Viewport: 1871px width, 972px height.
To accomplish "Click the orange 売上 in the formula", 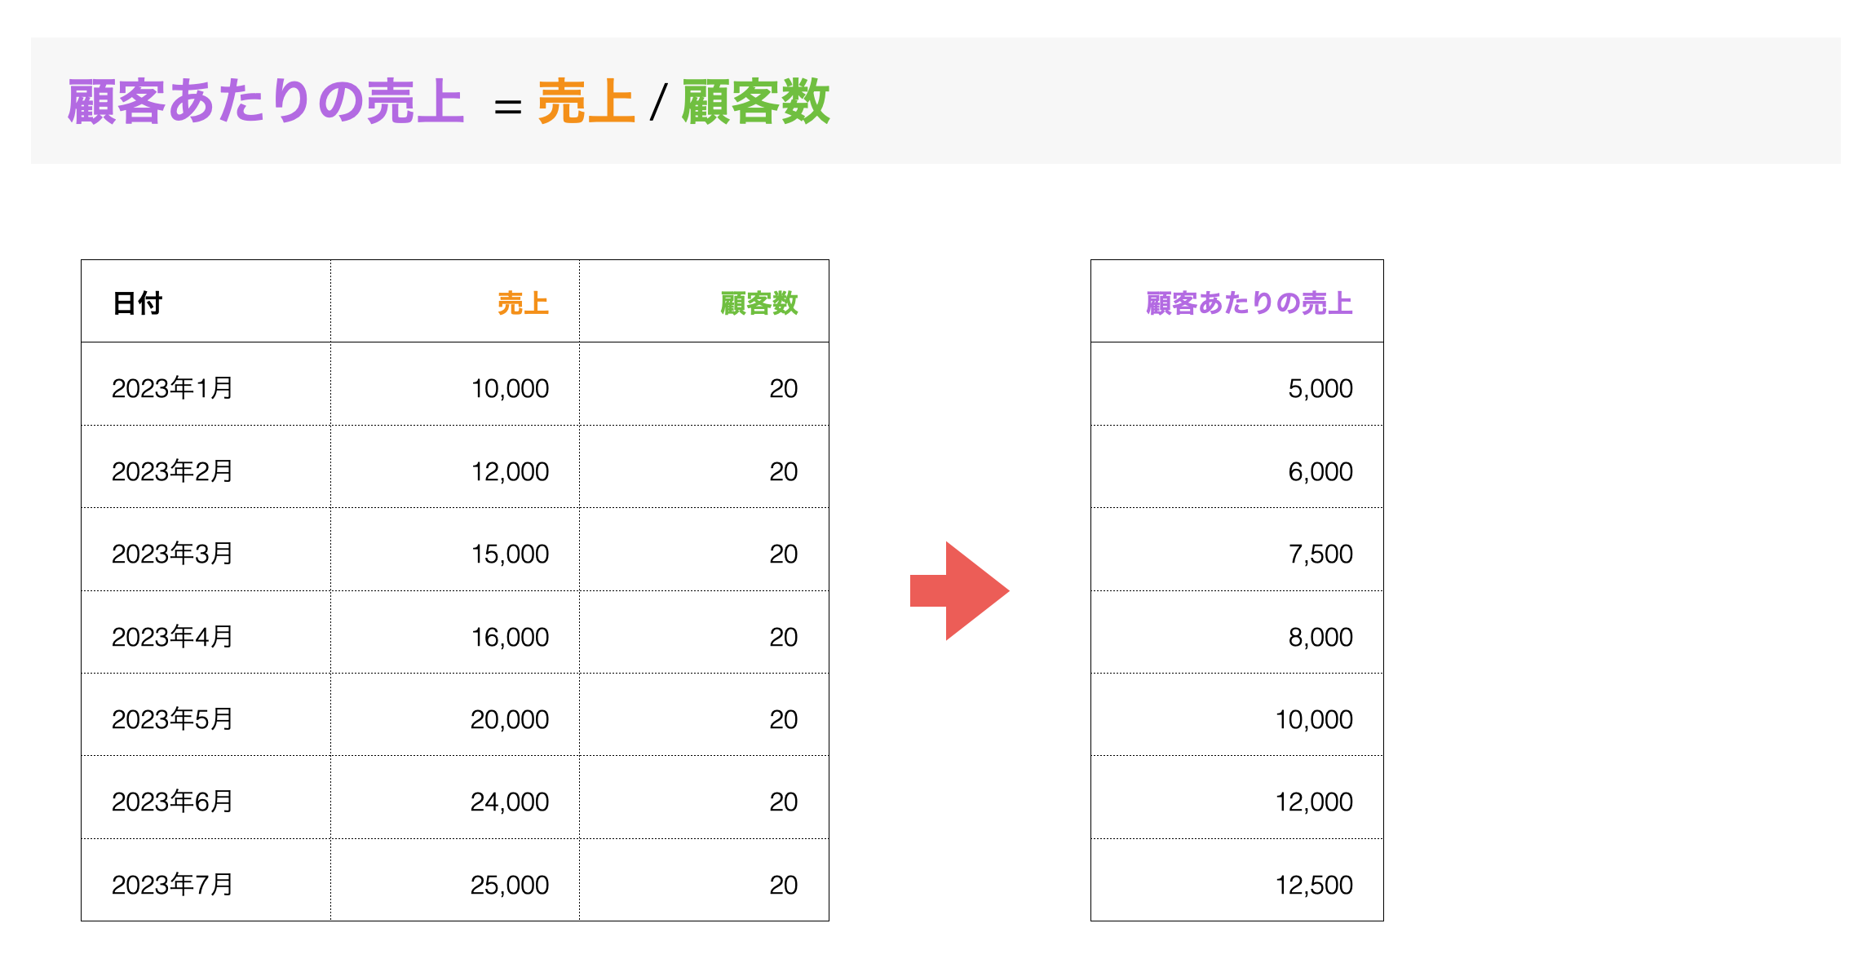I will point(586,102).
